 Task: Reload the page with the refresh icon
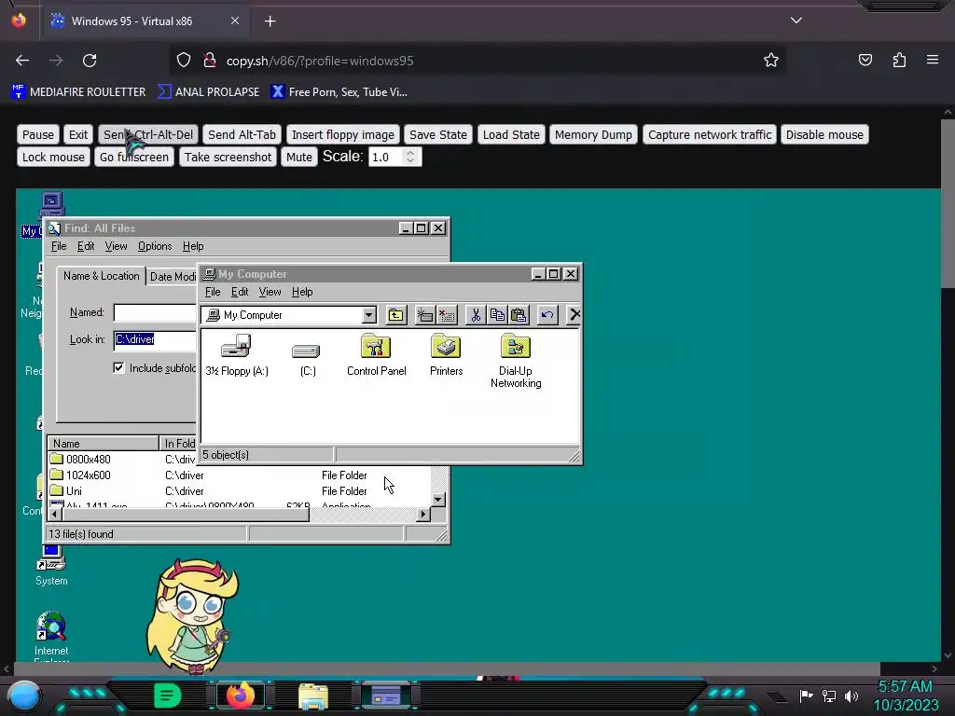(x=90, y=61)
